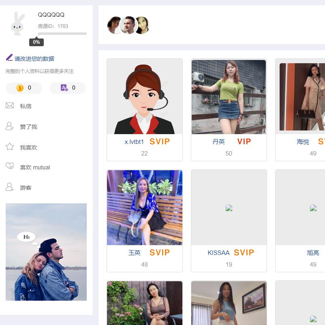Viewport: 325px width, 325px height.
Task: Click the SVIP badge next to x.lvtbt1
Action: (x=160, y=141)
